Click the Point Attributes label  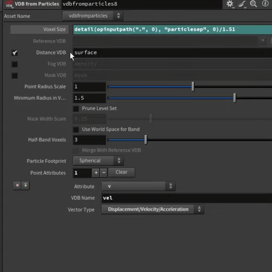click(48, 173)
